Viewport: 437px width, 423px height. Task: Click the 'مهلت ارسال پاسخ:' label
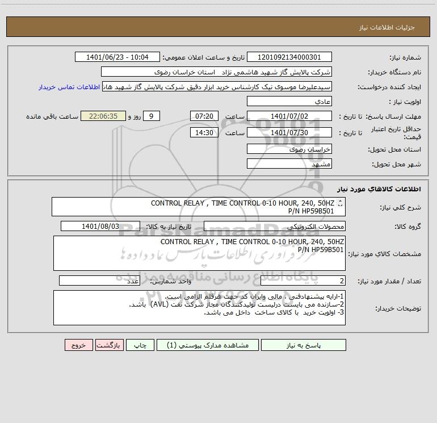393,116
